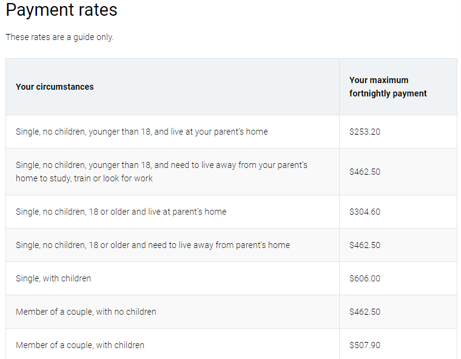461x359 pixels.
Task: Click 'fortnightly payment' line in column header
Action: coord(388,93)
